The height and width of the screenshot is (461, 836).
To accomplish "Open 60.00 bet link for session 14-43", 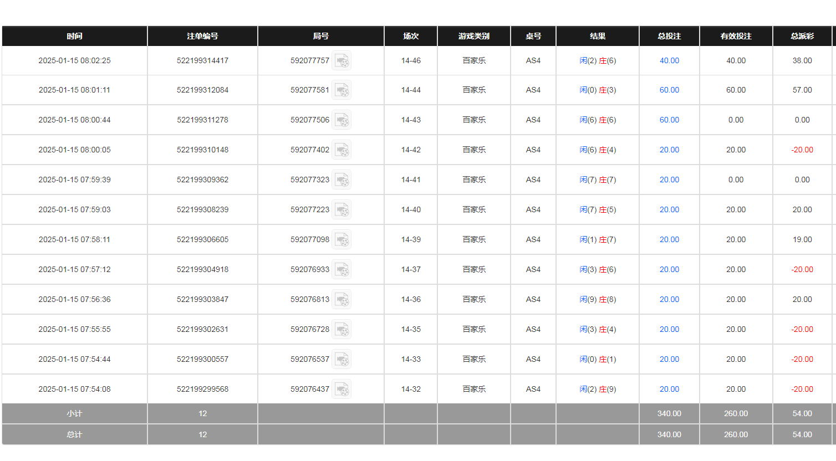I will click(x=669, y=120).
